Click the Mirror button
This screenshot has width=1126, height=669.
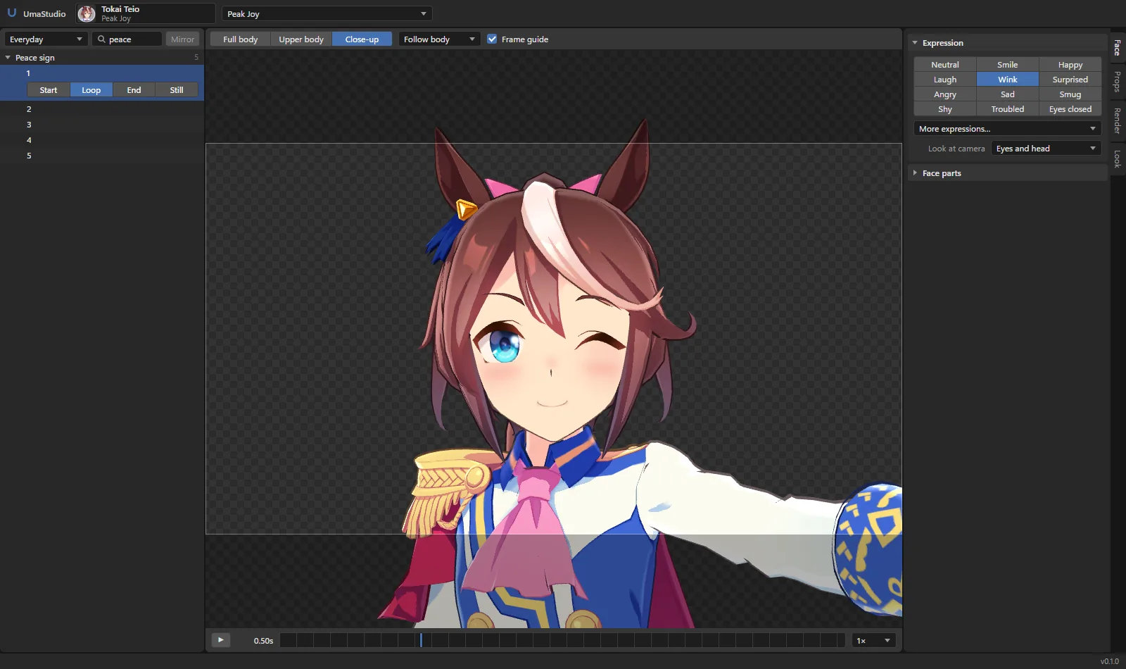tap(182, 39)
